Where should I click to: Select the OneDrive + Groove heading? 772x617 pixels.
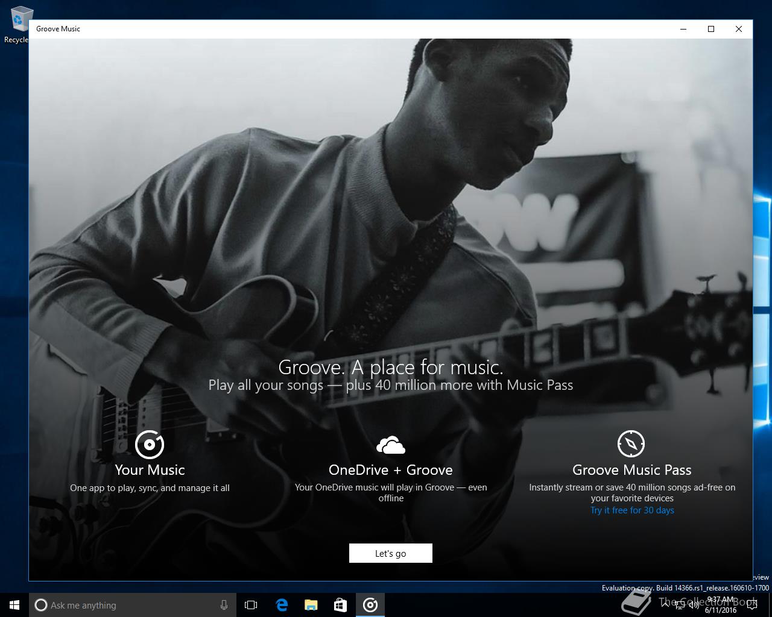tap(391, 470)
